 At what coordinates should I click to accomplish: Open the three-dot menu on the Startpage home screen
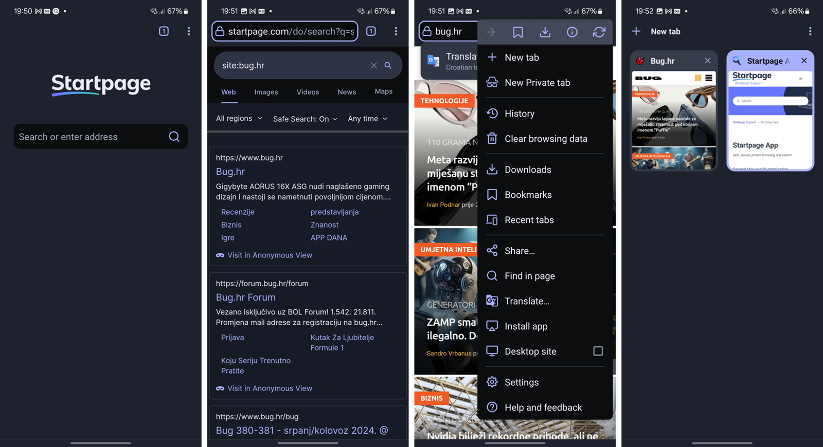(x=189, y=31)
